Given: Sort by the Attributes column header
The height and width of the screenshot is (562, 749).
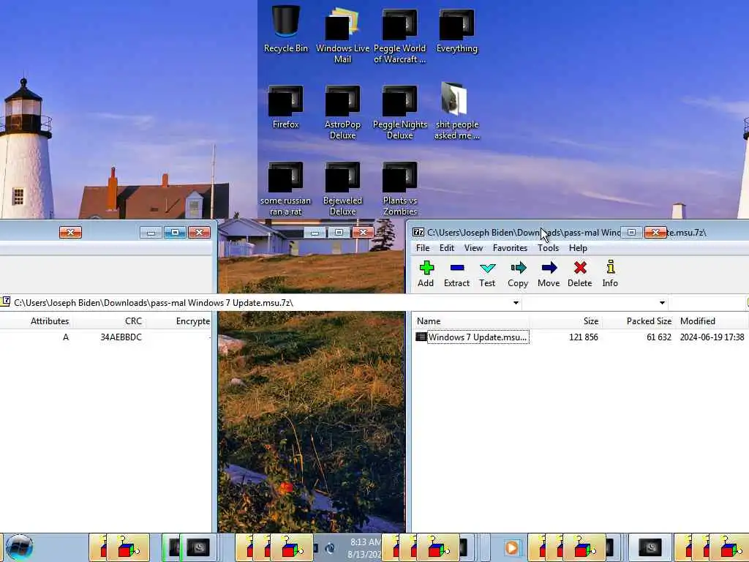Looking at the screenshot, I should (x=37, y=321).
